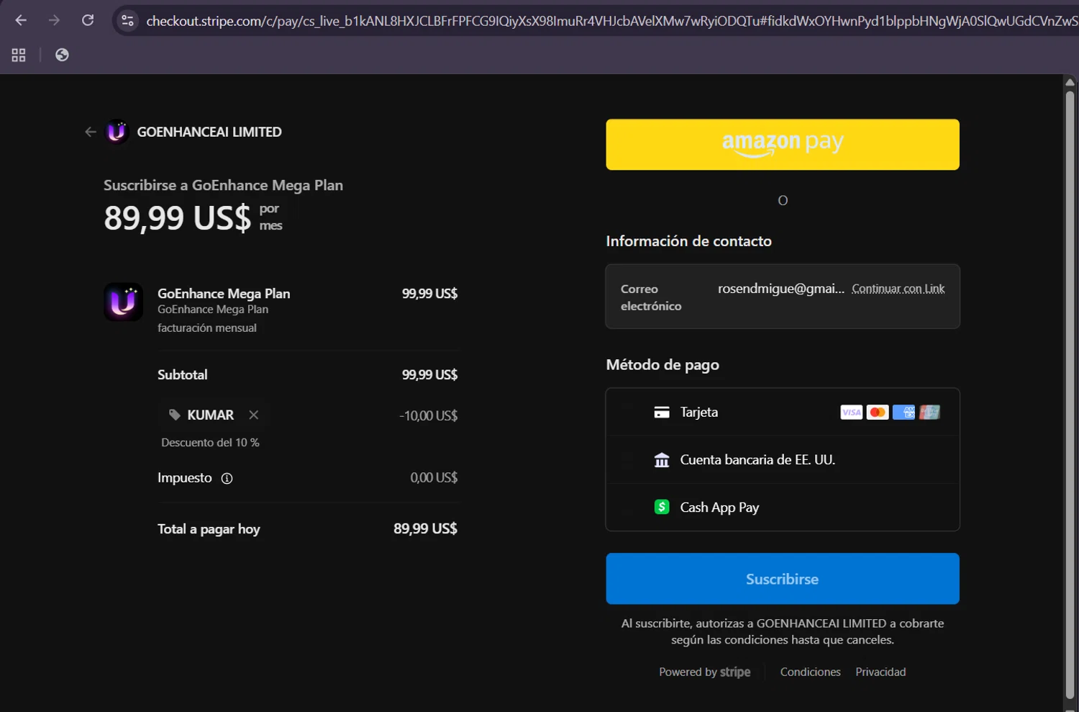Image resolution: width=1079 pixels, height=712 pixels.
Task: Open the Privacidad link
Action: coord(880,672)
